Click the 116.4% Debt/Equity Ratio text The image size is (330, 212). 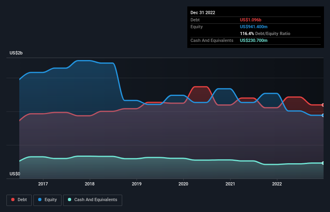265,33
